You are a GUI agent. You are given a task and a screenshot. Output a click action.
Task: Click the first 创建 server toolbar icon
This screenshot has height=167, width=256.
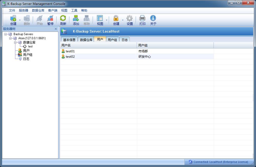[13, 20]
